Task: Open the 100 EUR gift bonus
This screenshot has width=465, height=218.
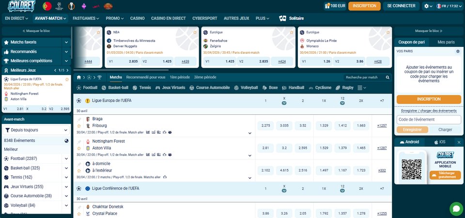Action: [335, 6]
